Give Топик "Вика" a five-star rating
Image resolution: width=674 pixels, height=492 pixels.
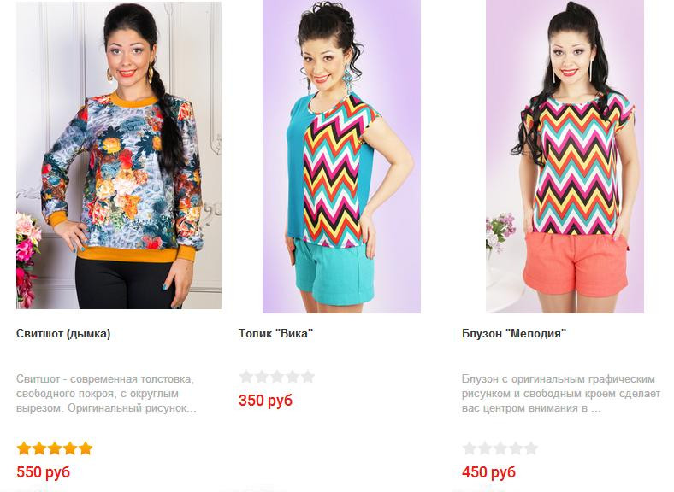308,377
